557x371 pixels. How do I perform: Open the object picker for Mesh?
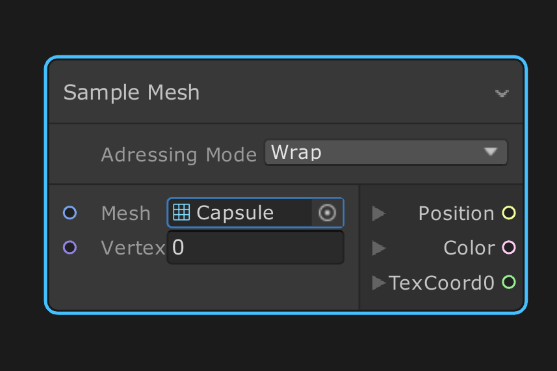click(x=328, y=213)
